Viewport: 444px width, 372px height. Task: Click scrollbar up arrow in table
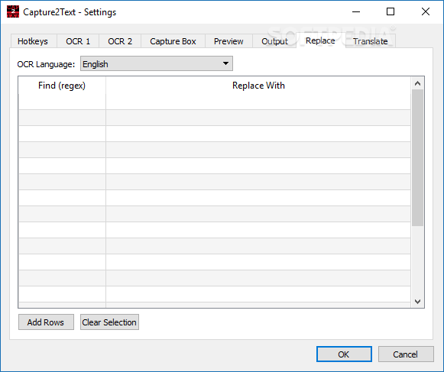[x=417, y=83]
